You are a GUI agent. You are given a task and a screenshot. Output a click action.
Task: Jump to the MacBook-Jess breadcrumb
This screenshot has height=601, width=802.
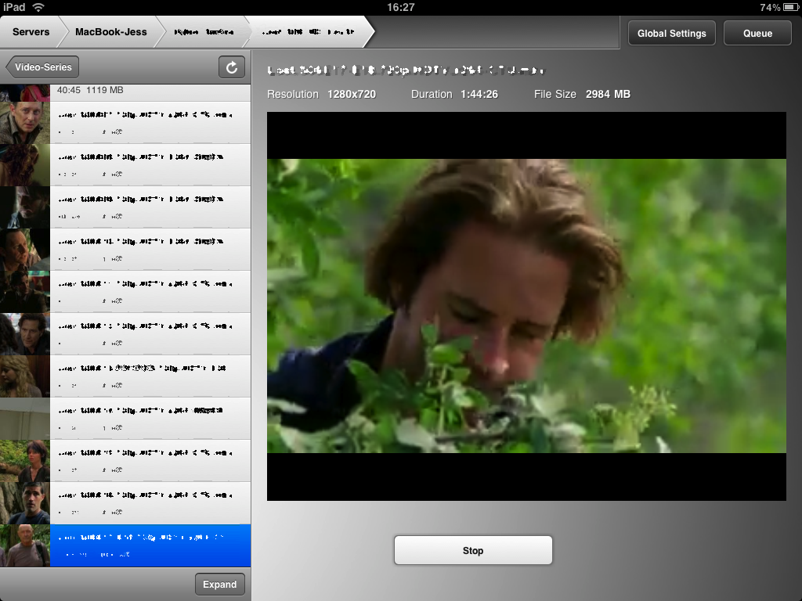coord(111,31)
